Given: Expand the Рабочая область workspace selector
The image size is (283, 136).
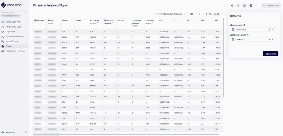Looking at the screenshot, I should [x=25, y=13].
